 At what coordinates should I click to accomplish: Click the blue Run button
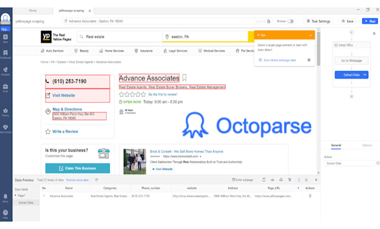[370, 21]
